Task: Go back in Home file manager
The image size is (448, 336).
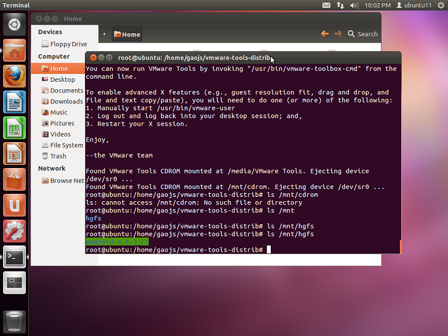Action: tap(325, 34)
